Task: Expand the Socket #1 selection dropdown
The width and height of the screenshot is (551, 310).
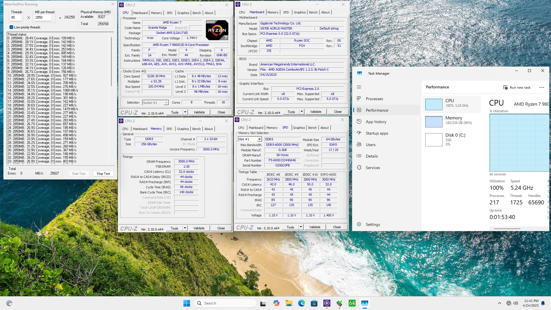Action: (166, 103)
